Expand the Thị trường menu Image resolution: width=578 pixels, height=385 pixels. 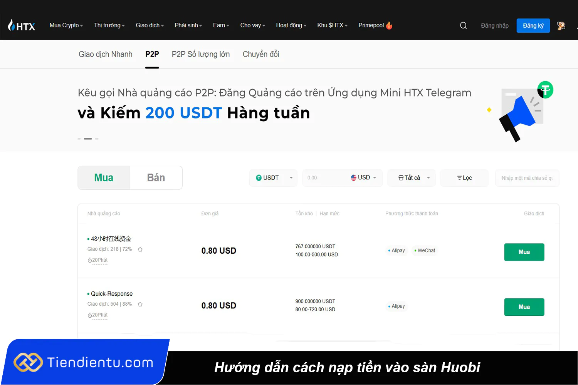[109, 25]
